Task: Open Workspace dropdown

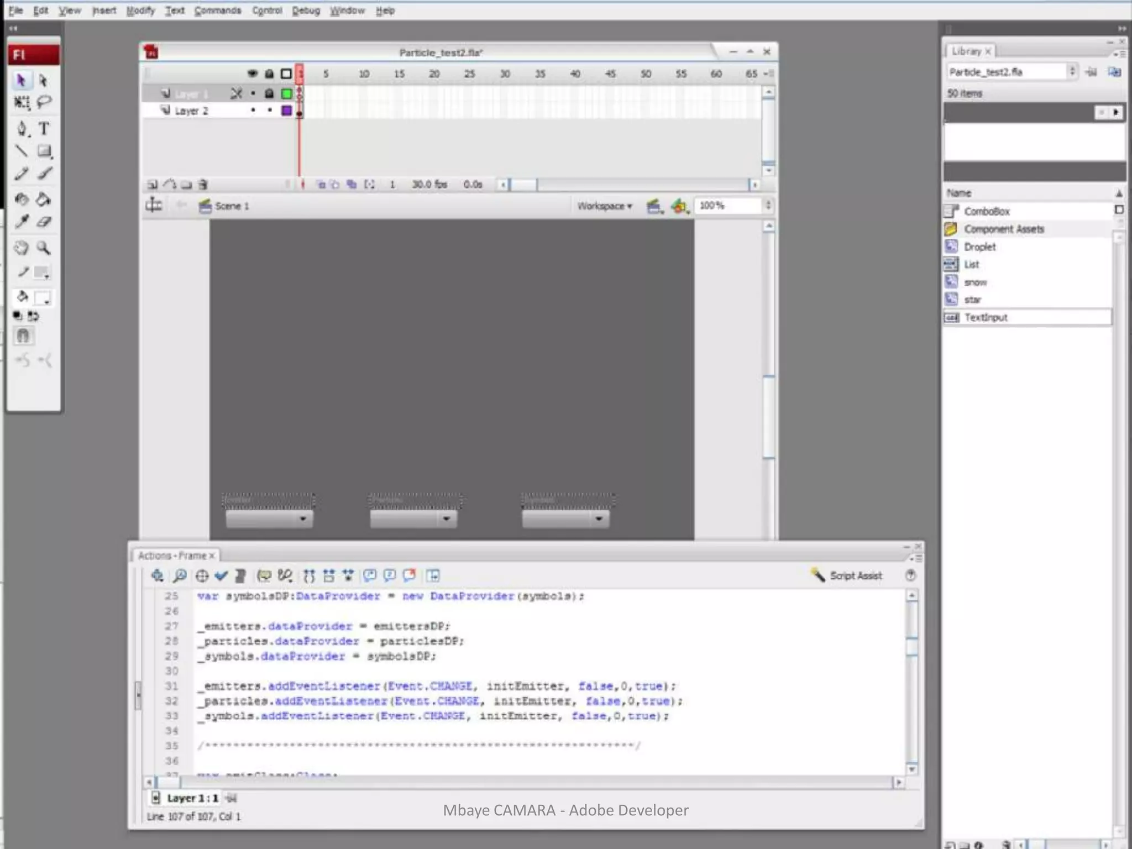Action: pos(605,206)
